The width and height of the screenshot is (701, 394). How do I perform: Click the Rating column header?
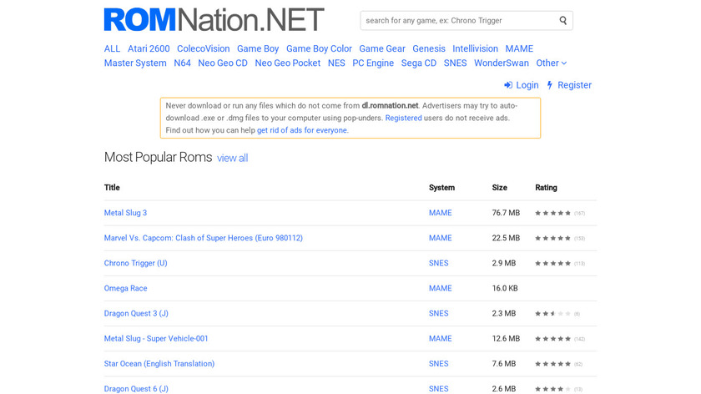546,187
